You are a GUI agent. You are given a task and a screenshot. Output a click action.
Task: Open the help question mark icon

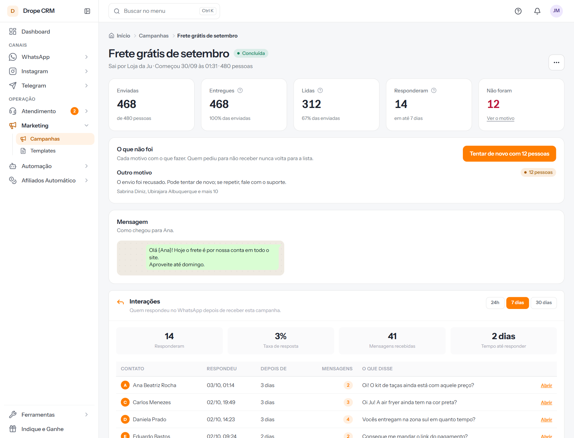[x=518, y=11]
